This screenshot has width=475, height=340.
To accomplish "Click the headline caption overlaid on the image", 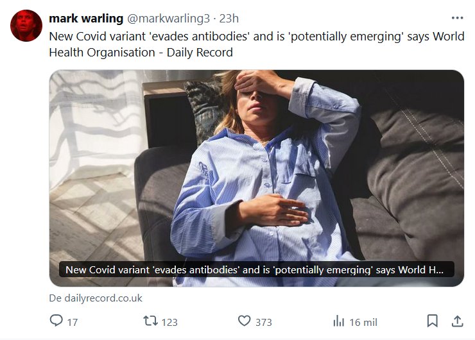I will pyautogui.click(x=257, y=270).
